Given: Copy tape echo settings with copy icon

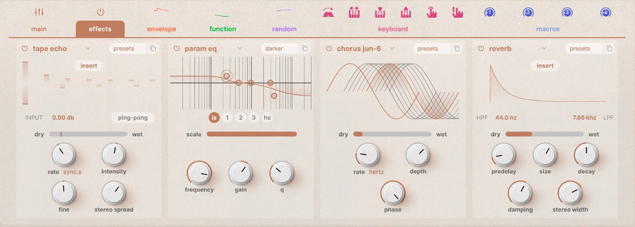Looking at the screenshot, I should coord(153,49).
